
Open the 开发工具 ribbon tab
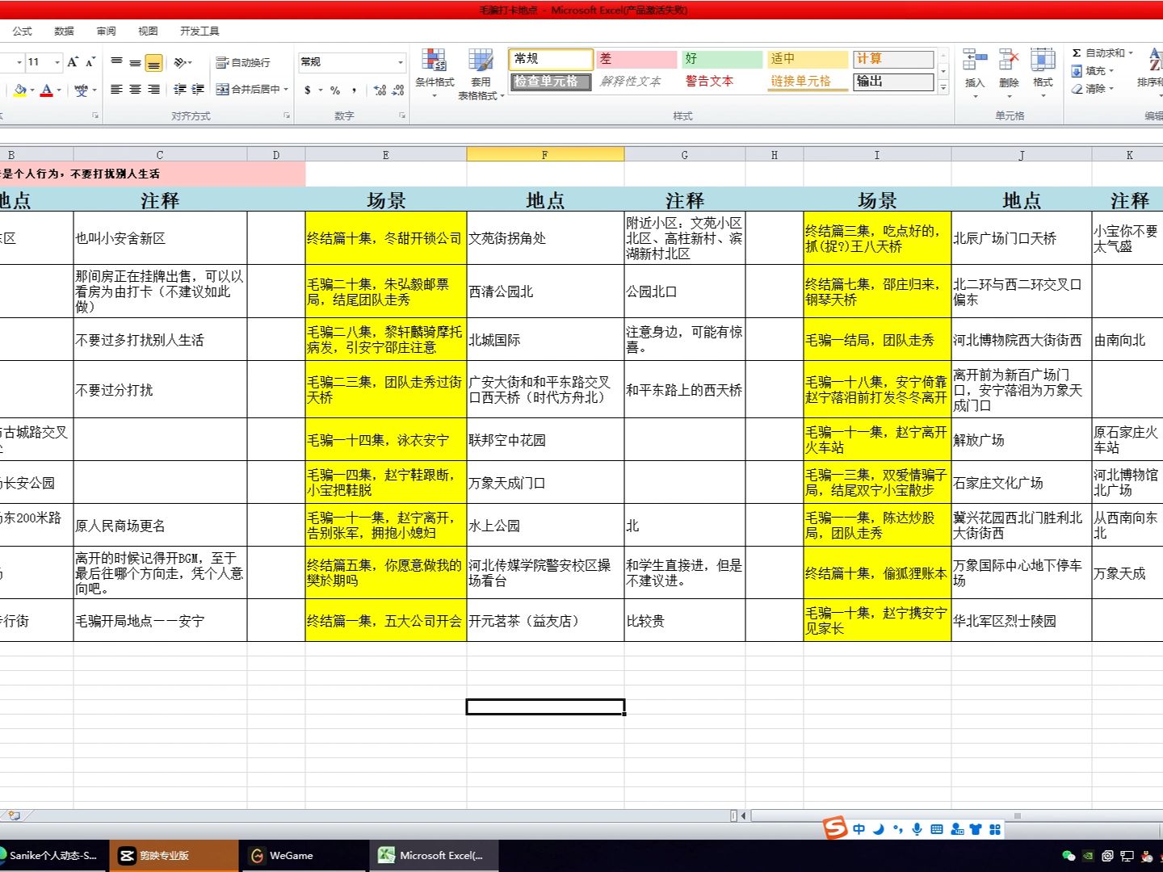(x=199, y=31)
